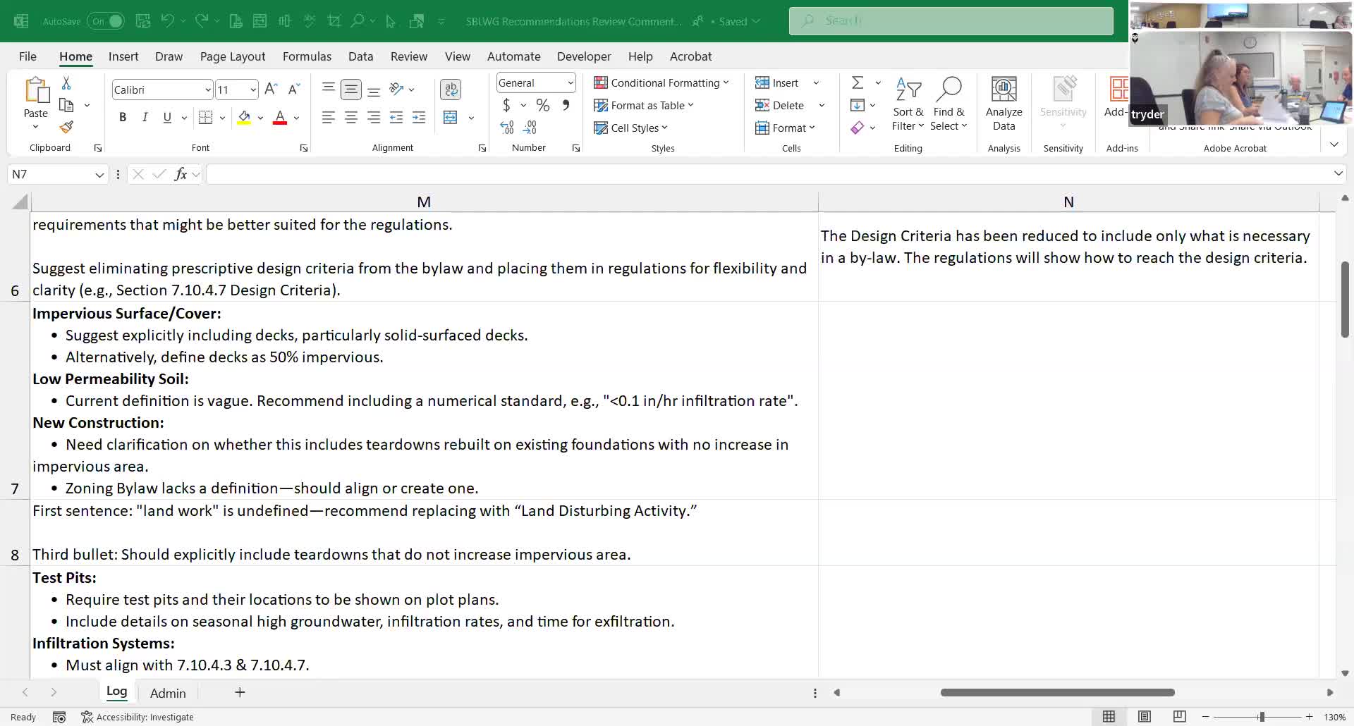Apply bold formatting from the Font group
Screen dimensions: 1354x726
click(122, 117)
